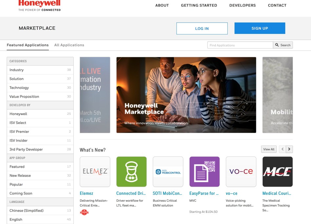Screen dimensions: 311x224
Task: Click the MCE Medical Courier app icon
Action: [277, 171]
